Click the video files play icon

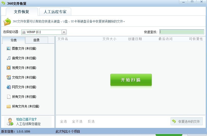click(x=9, y=68)
